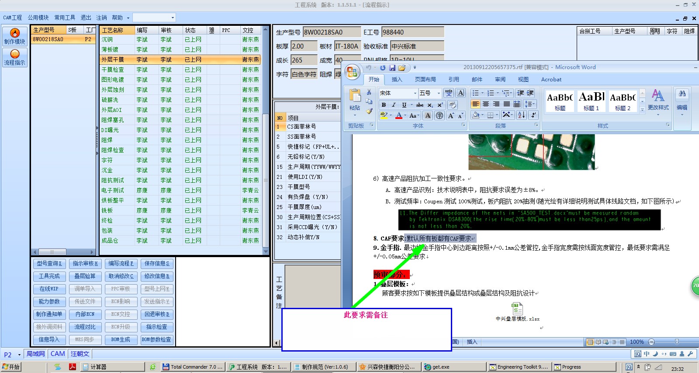Viewport: 699px width, 373px height.
Task: Open the font name dropdown (宋体)
Action: click(x=415, y=93)
